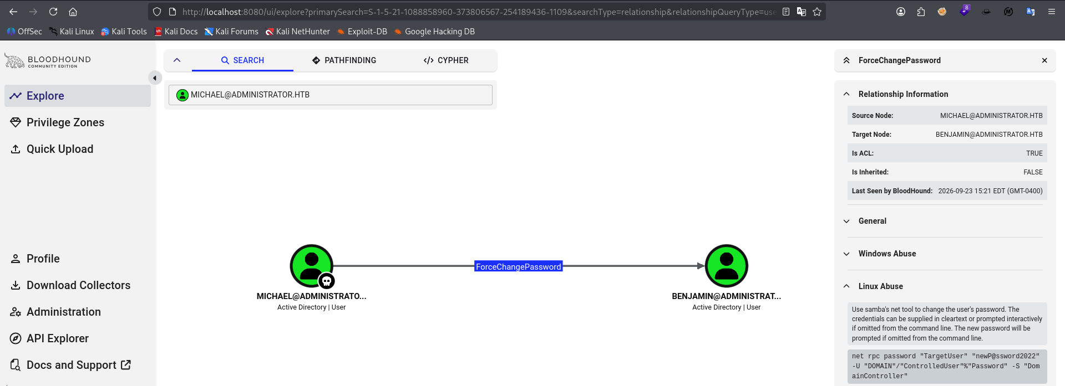Image resolution: width=1065 pixels, height=386 pixels.
Task: Collapse the search panel with up chevron
Action: point(177,60)
